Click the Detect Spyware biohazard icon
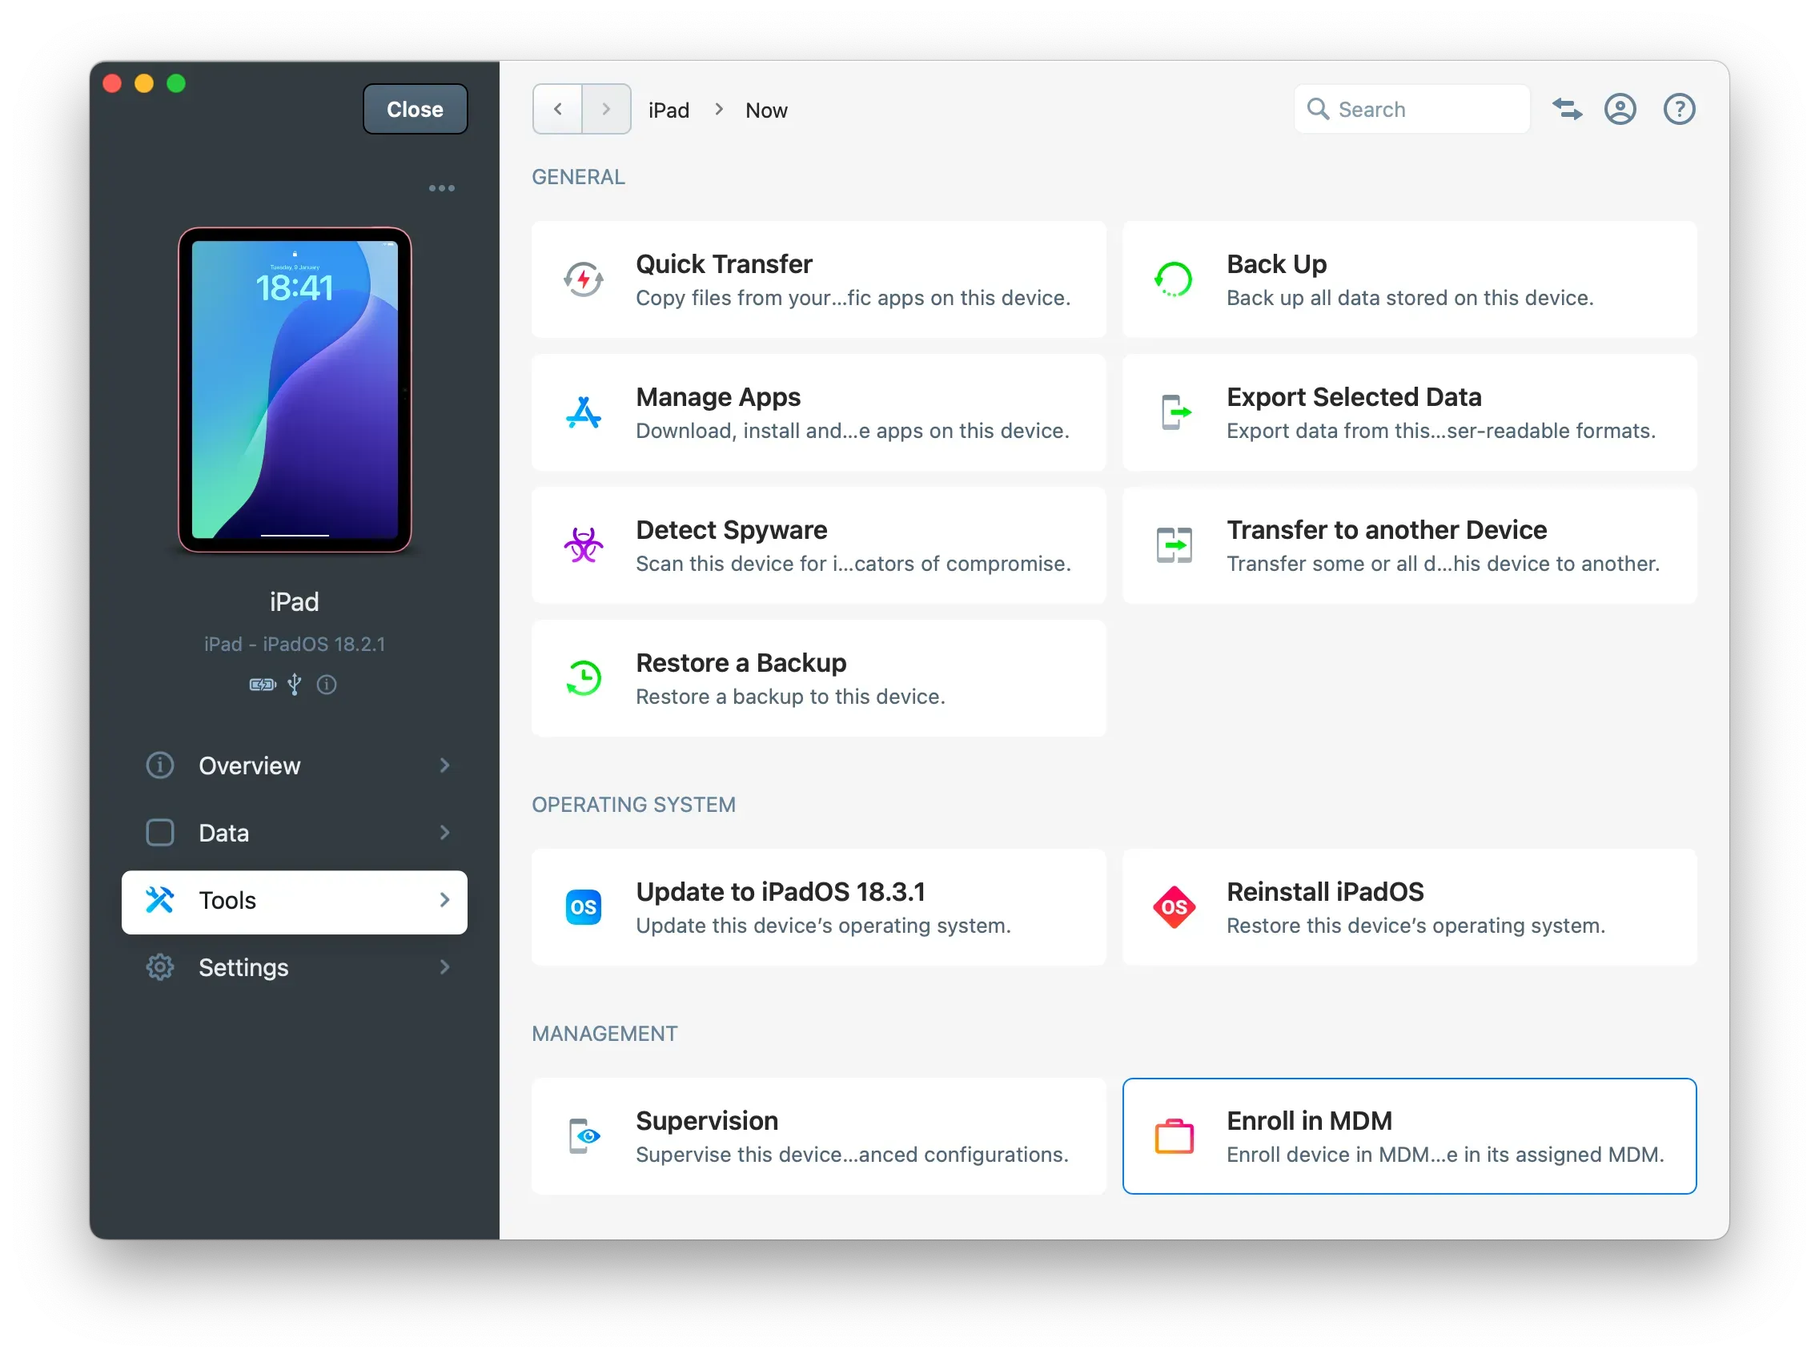The height and width of the screenshot is (1358, 1819). tap(583, 545)
